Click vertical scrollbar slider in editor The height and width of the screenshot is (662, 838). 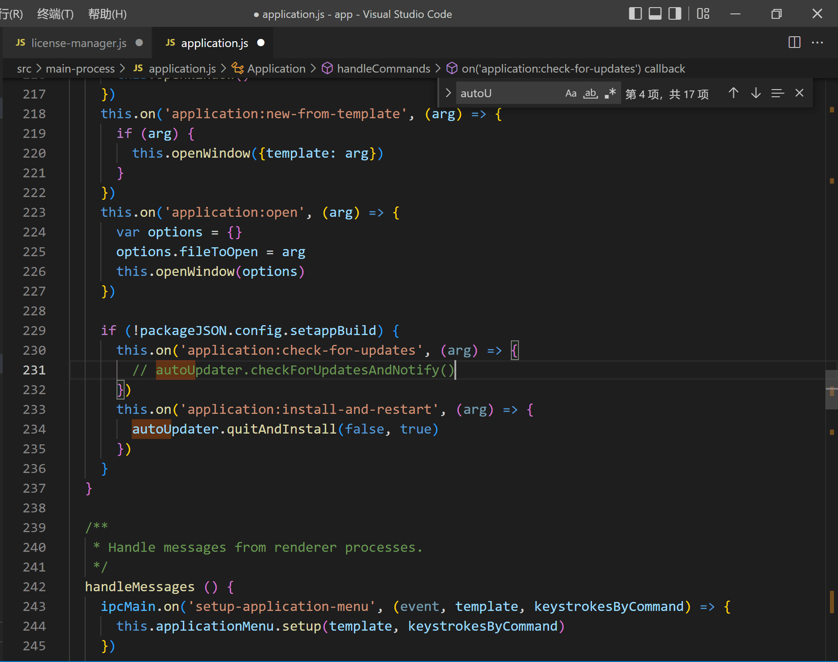click(832, 390)
